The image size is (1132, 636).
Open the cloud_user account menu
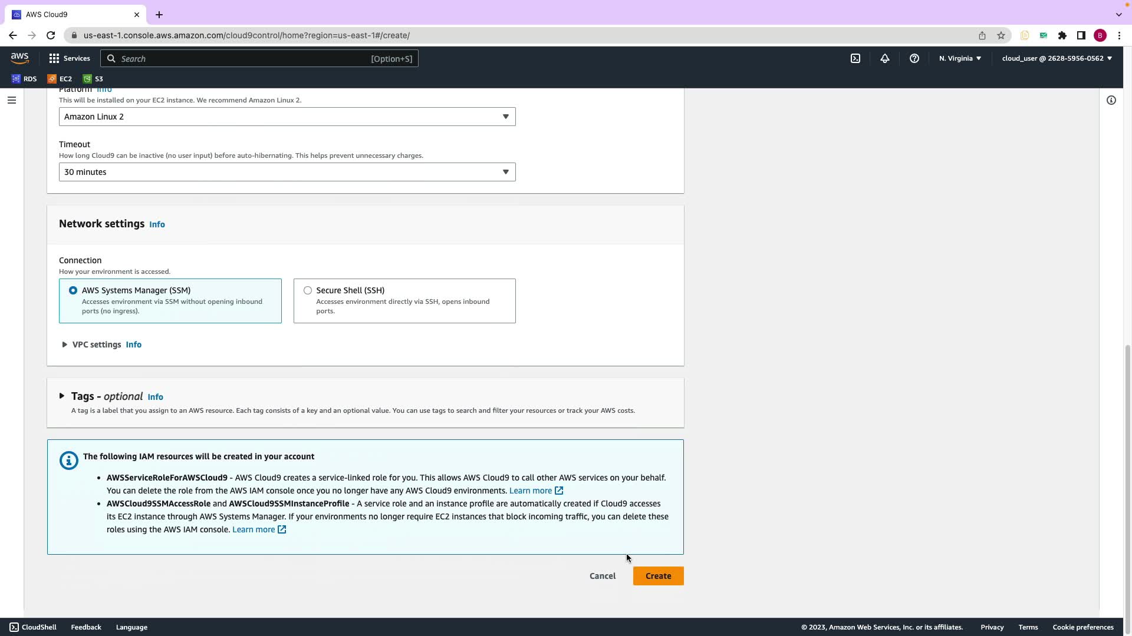point(1057,58)
